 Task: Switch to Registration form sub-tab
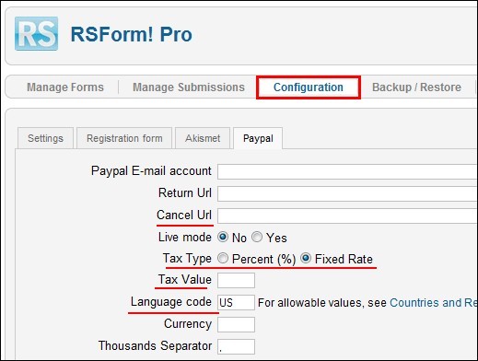(x=124, y=138)
